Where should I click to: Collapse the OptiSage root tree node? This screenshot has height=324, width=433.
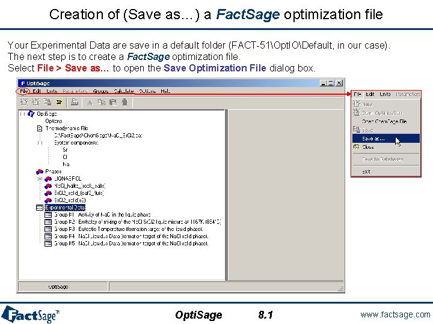pos(23,114)
